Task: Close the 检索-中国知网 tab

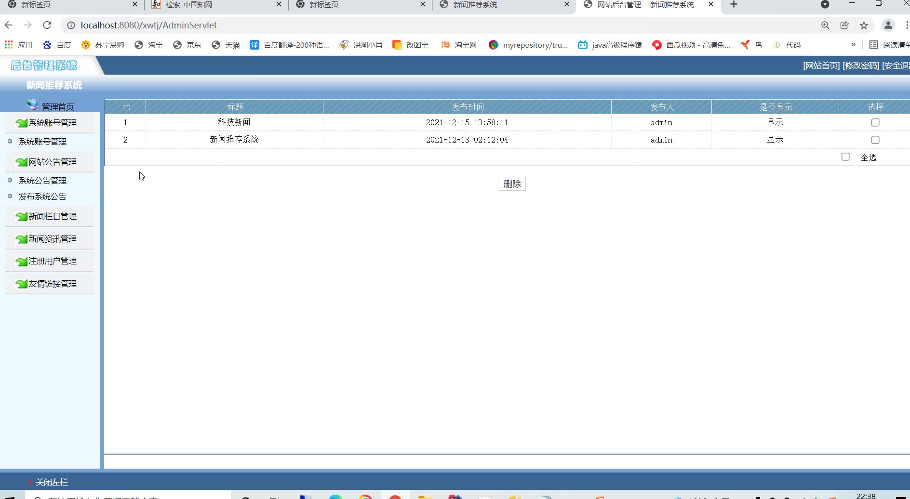Action: tap(279, 4)
